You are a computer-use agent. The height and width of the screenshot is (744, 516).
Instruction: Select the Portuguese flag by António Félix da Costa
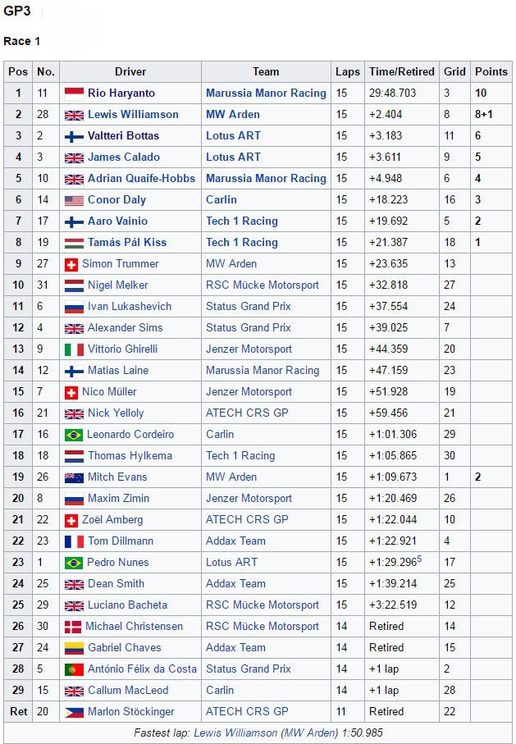pyautogui.click(x=74, y=669)
